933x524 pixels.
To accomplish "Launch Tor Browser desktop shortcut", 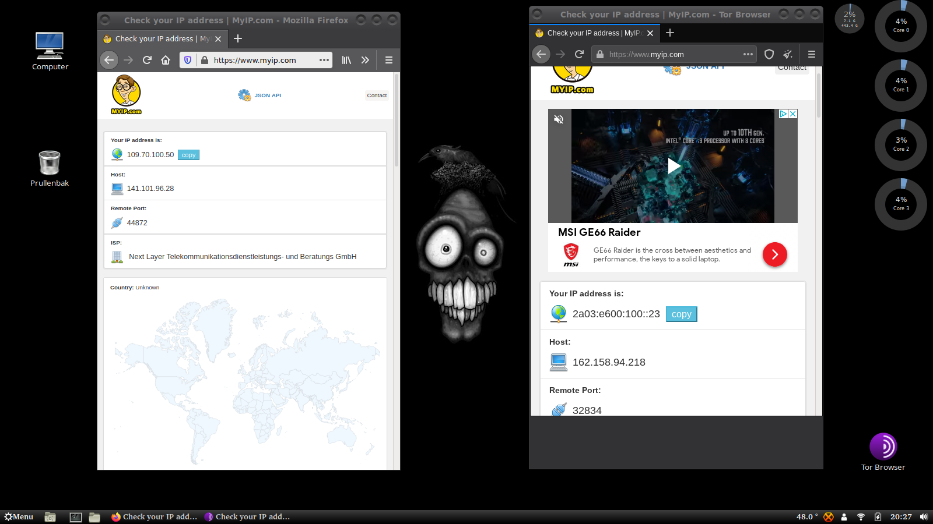I will tap(883, 452).
